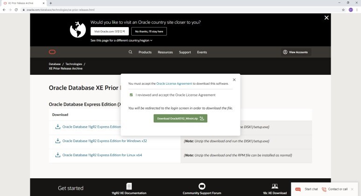Click the Start chat text
The height and width of the screenshot is (196, 361).
pyautogui.click(x=311, y=189)
